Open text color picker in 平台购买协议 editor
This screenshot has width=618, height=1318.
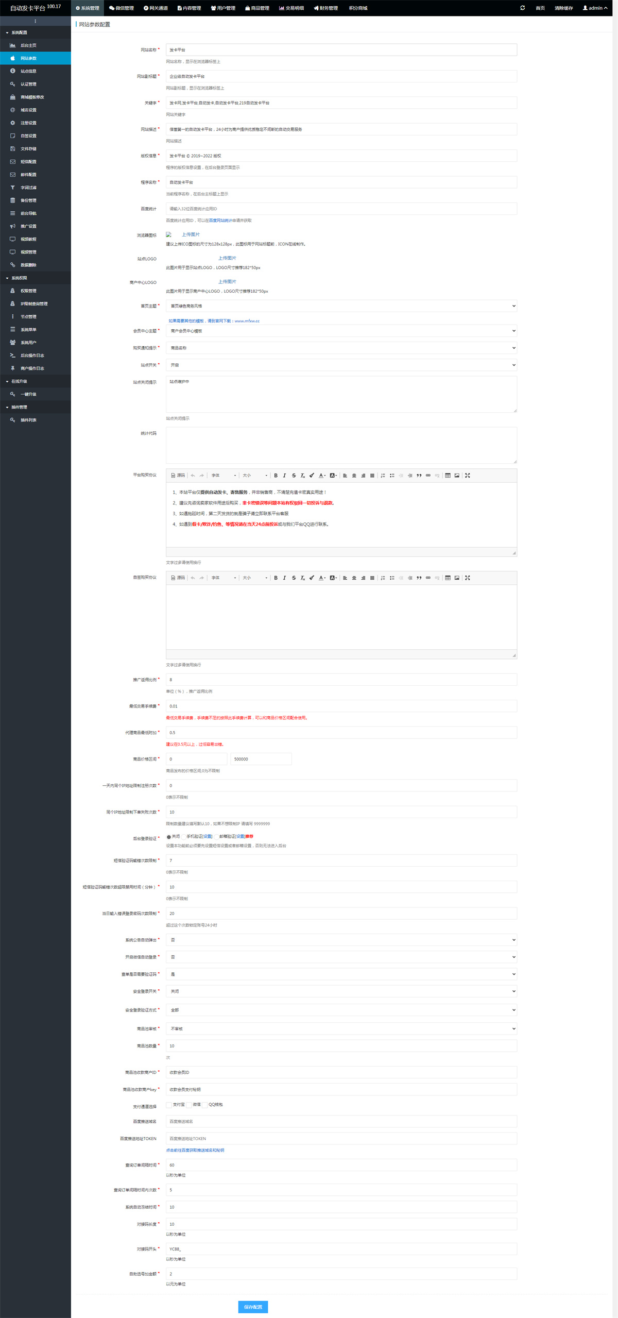[x=322, y=476]
